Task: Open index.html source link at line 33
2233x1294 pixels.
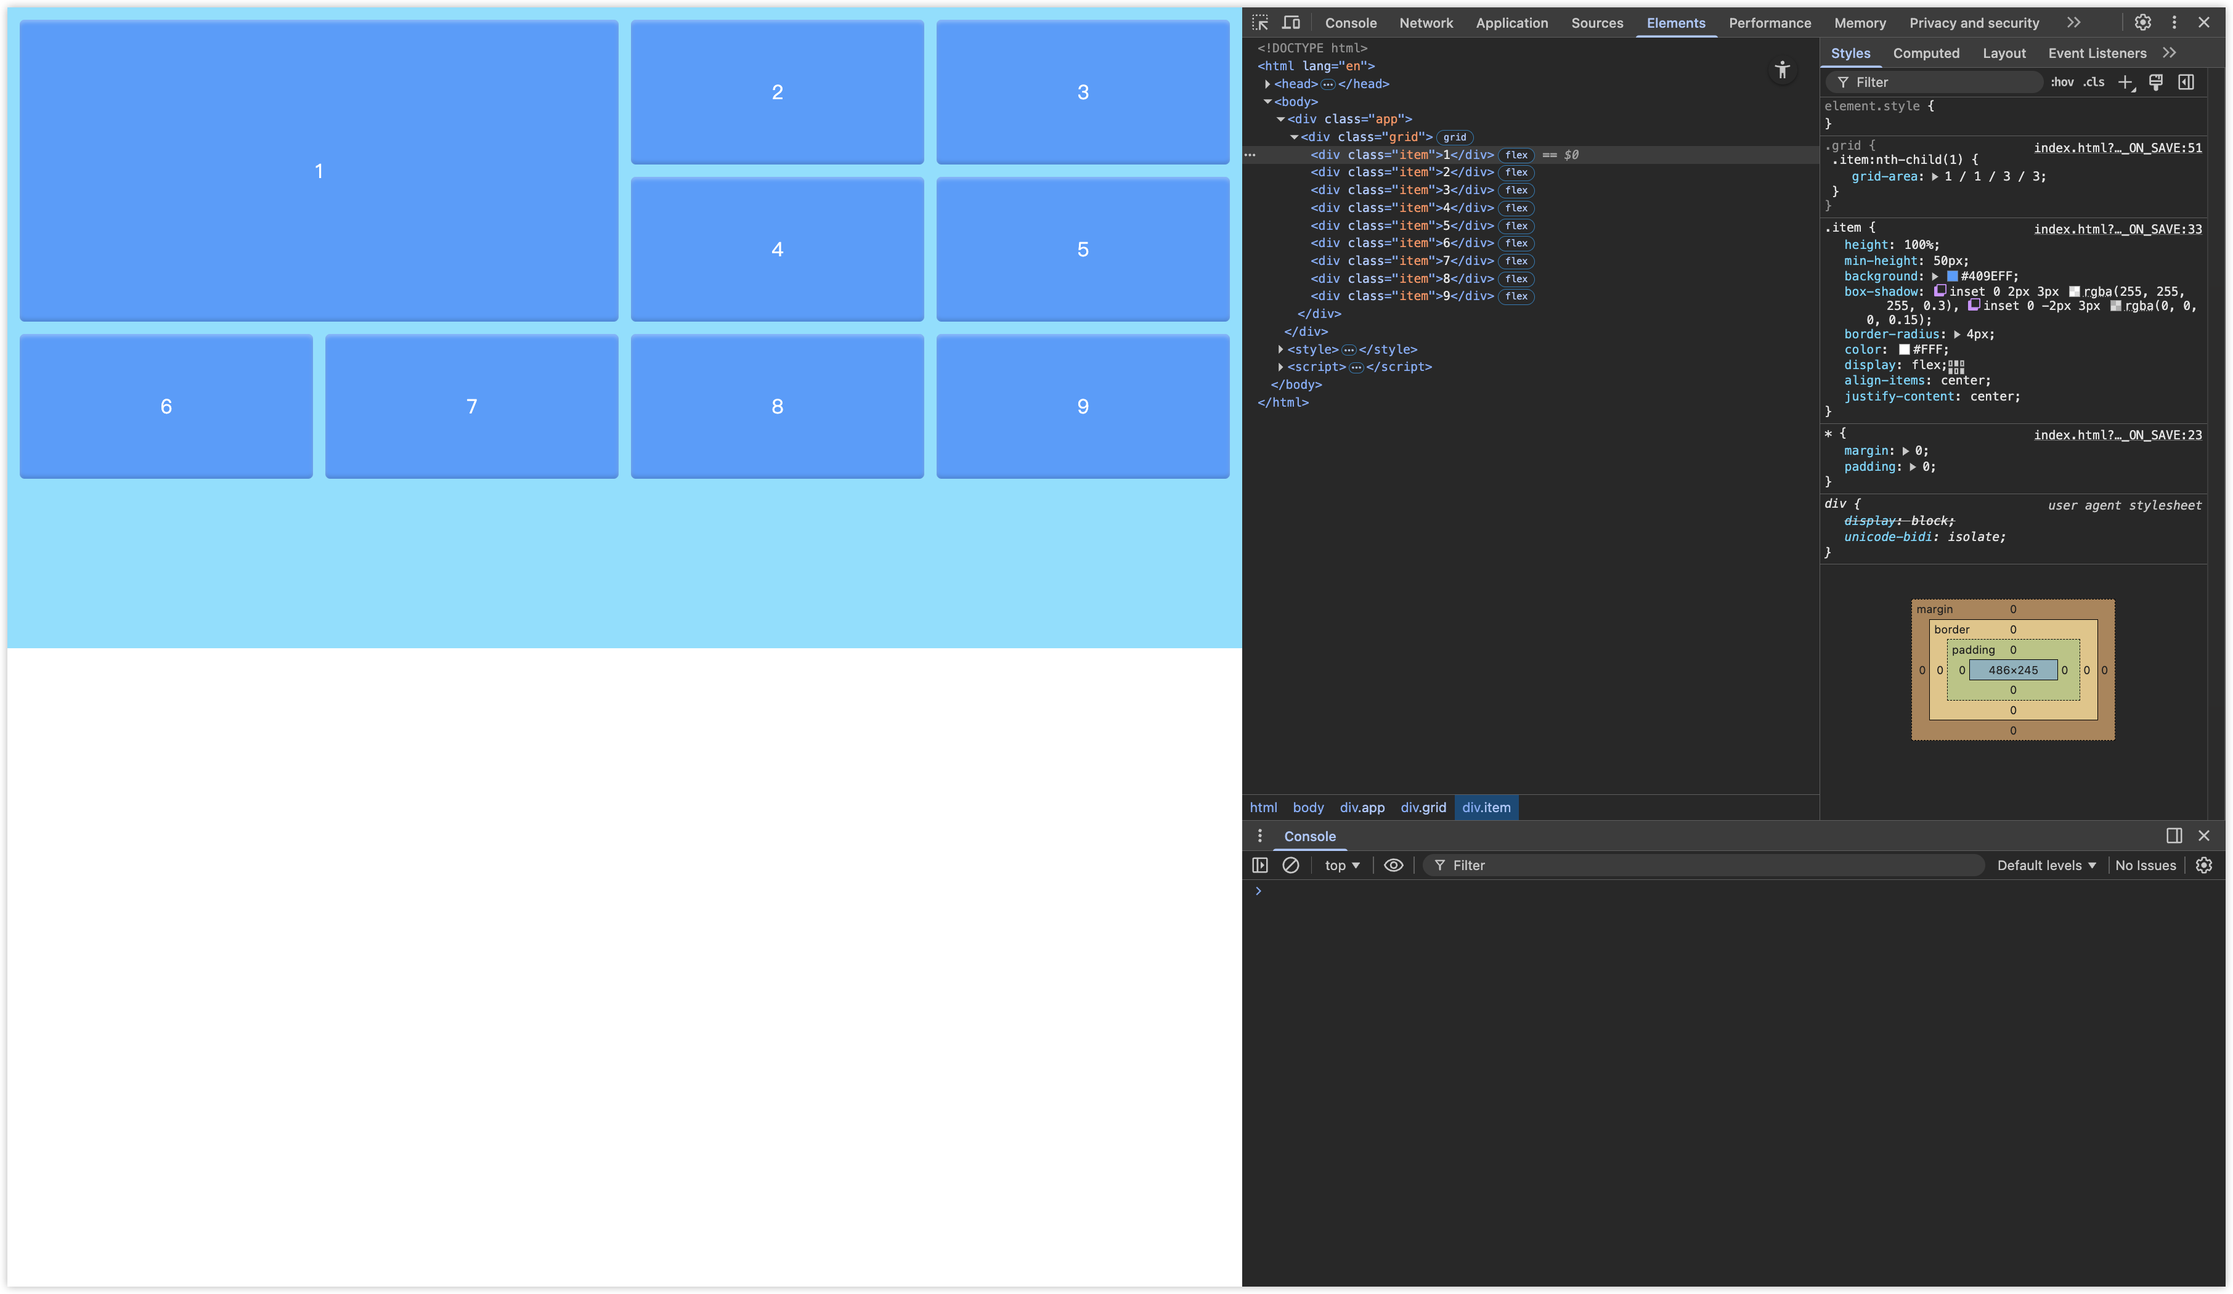Action: coord(2117,230)
